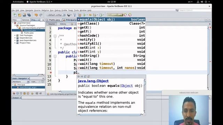Open the Debug menu

tap(57, 10)
